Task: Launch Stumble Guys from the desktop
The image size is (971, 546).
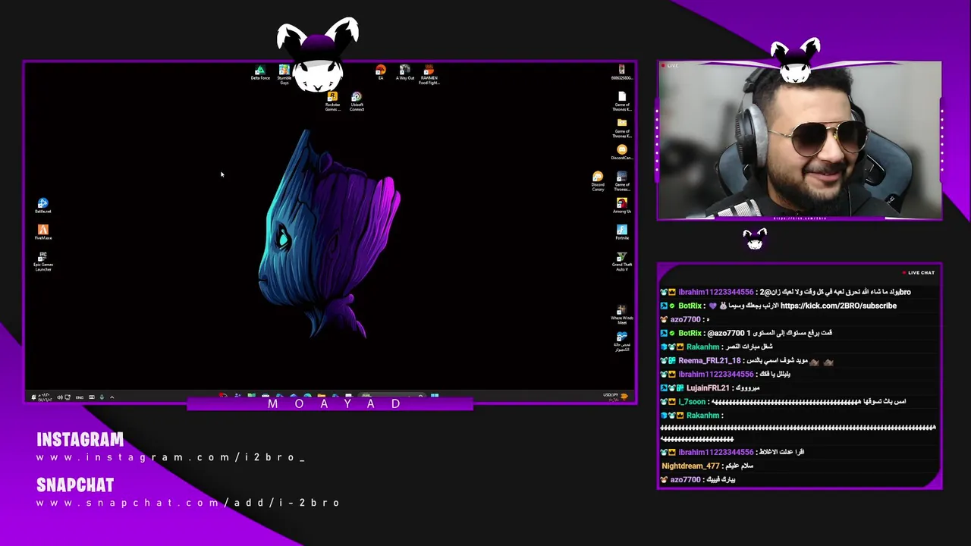Action: click(284, 74)
